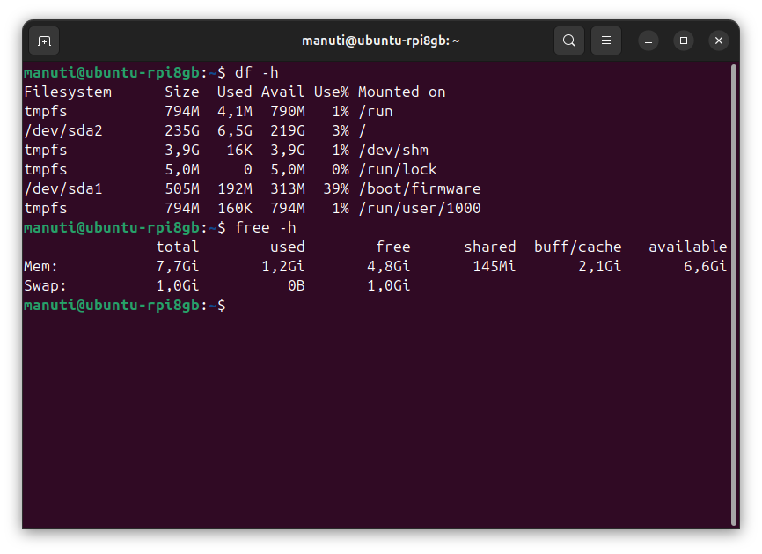Click the '6,6Gi' available memory value
This screenshot has width=762, height=554.
tap(705, 267)
